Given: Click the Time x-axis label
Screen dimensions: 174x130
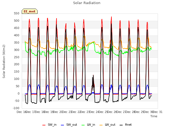Looking at the screenshot, I should coord(154,116).
